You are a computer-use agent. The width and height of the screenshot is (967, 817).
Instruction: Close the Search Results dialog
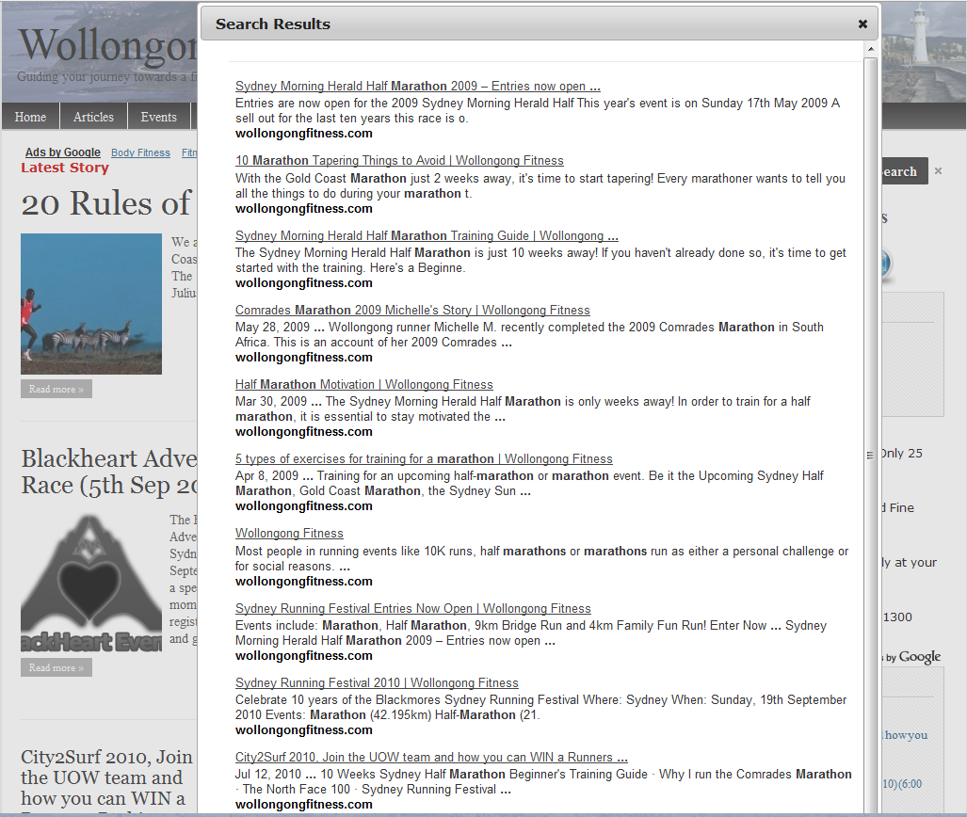coord(862,24)
